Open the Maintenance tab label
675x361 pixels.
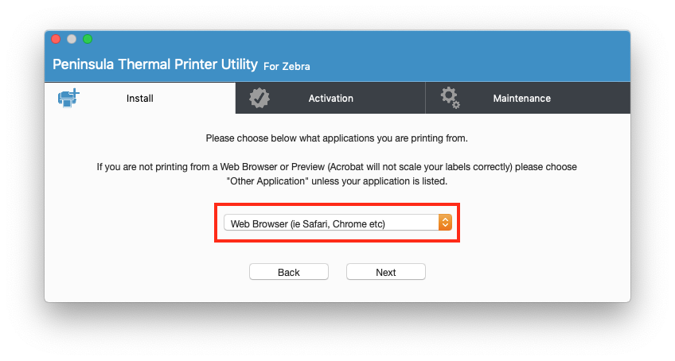click(x=521, y=99)
